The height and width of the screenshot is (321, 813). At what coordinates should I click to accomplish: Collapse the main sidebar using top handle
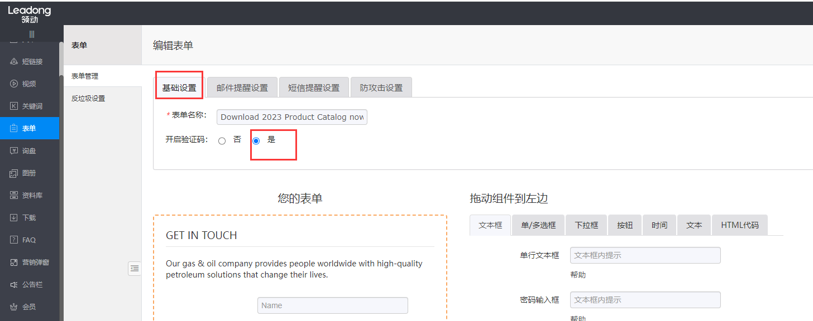32,34
